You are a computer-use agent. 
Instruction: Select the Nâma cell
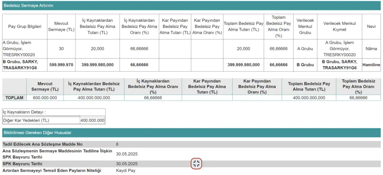click(371, 49)
